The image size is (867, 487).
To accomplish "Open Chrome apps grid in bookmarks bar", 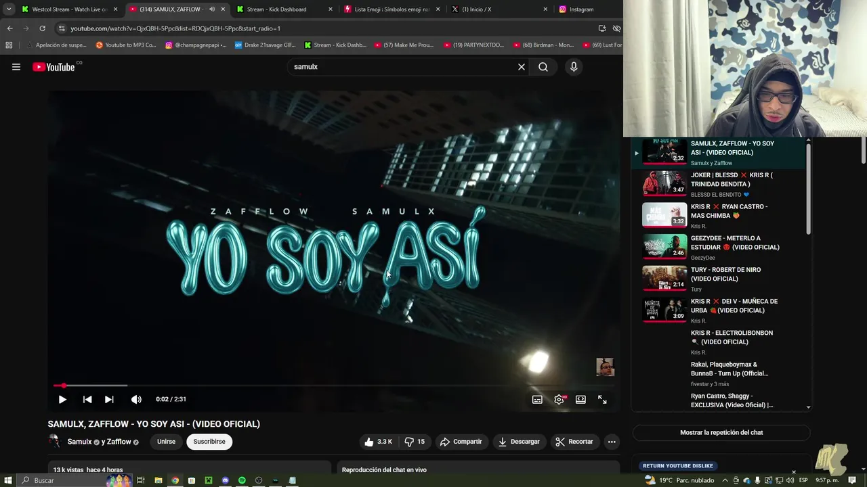I will [x=9, y=45].
